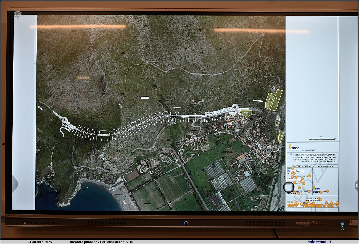Click the municipal crest in top-left corner

tap(18, 14)
